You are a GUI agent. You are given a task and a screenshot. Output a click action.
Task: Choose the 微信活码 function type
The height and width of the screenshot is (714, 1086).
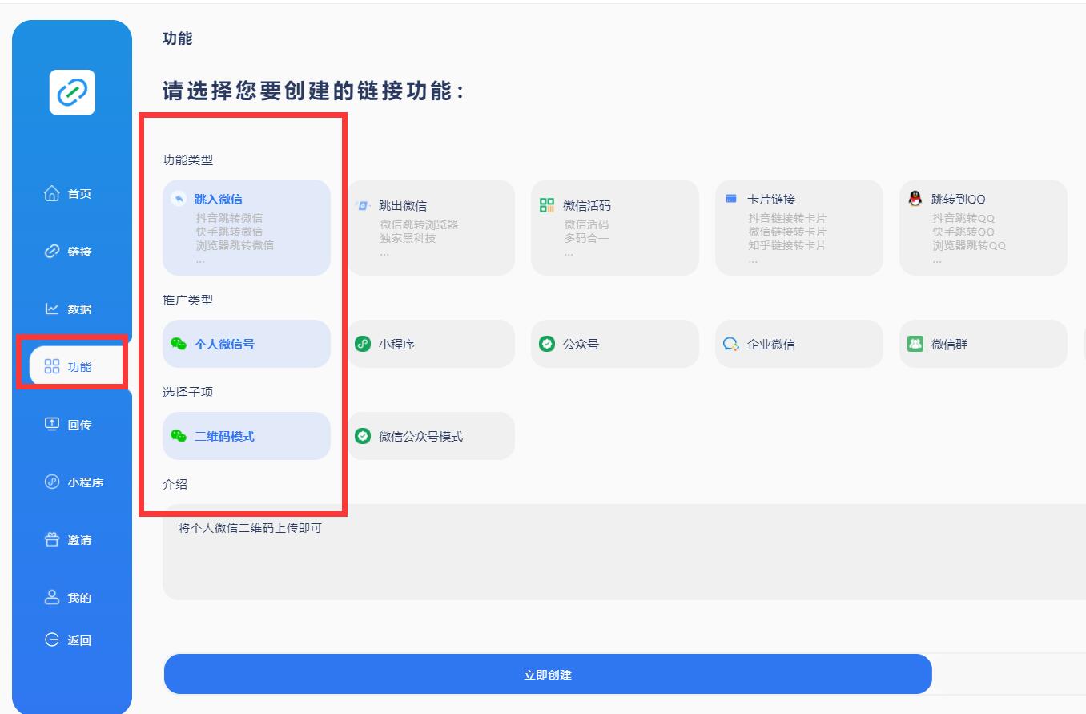(615, 228)
